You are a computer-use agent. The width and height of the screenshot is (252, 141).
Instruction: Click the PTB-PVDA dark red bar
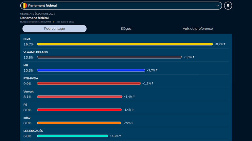click(x=89, y=83)
